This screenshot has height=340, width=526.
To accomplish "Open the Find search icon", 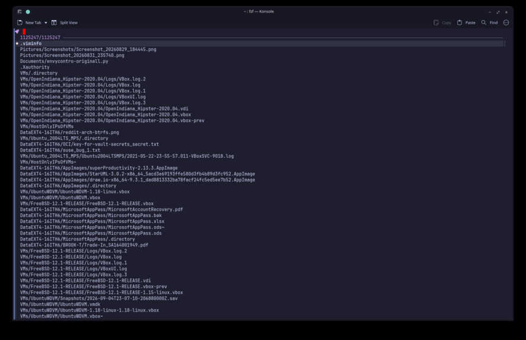I will (x=484, y=23).
